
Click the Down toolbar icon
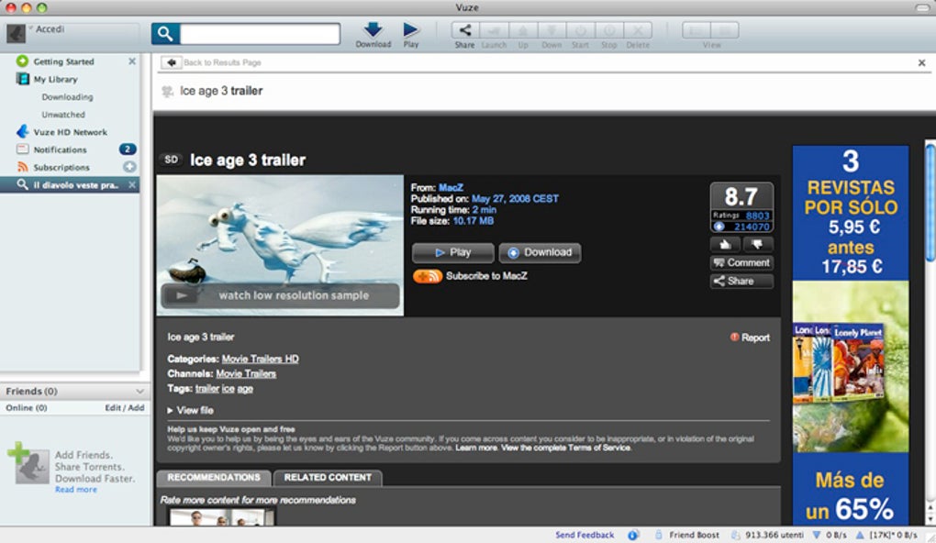pos(552,30)
